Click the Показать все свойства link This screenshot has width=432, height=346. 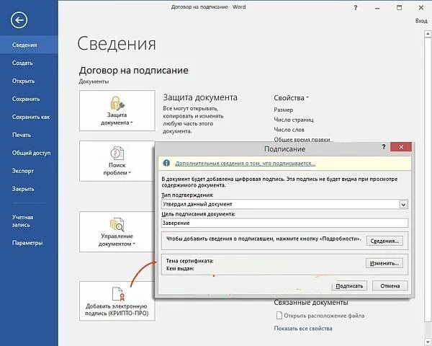(303, 329)
